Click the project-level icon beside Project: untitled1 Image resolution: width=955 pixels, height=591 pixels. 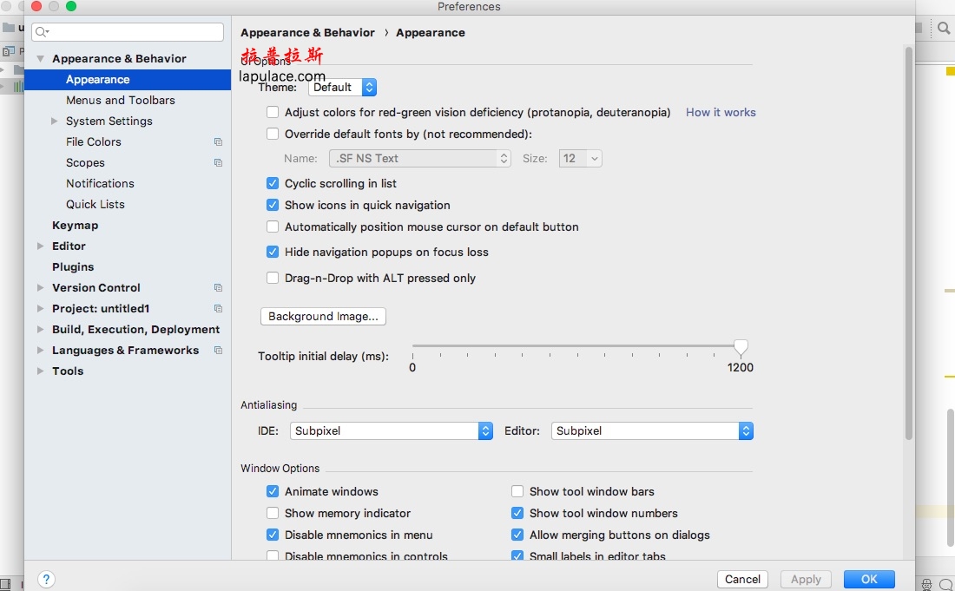pos(218,309)
